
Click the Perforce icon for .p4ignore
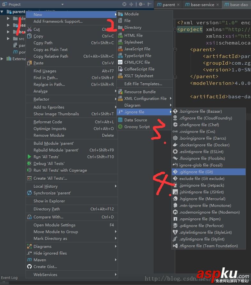click(x=175, y=225)
